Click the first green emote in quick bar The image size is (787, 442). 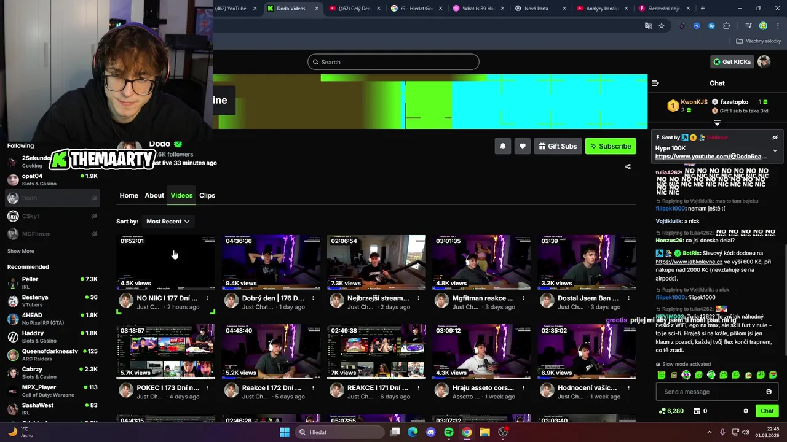click(662, 375)
